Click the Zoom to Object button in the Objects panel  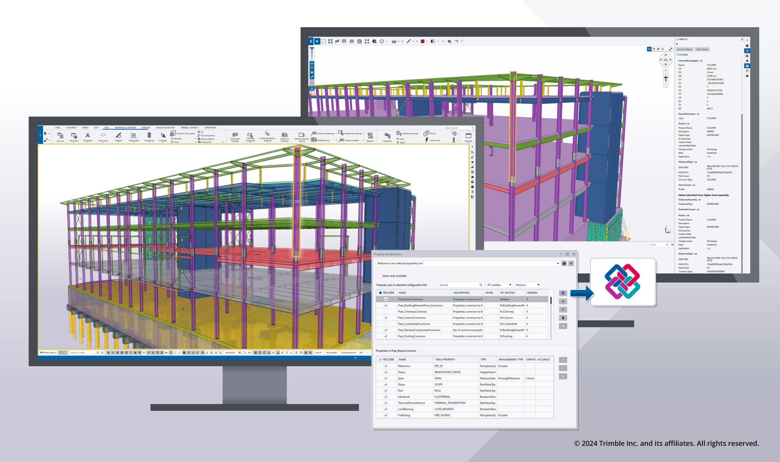pyautogui.click(x=684, y=49)
